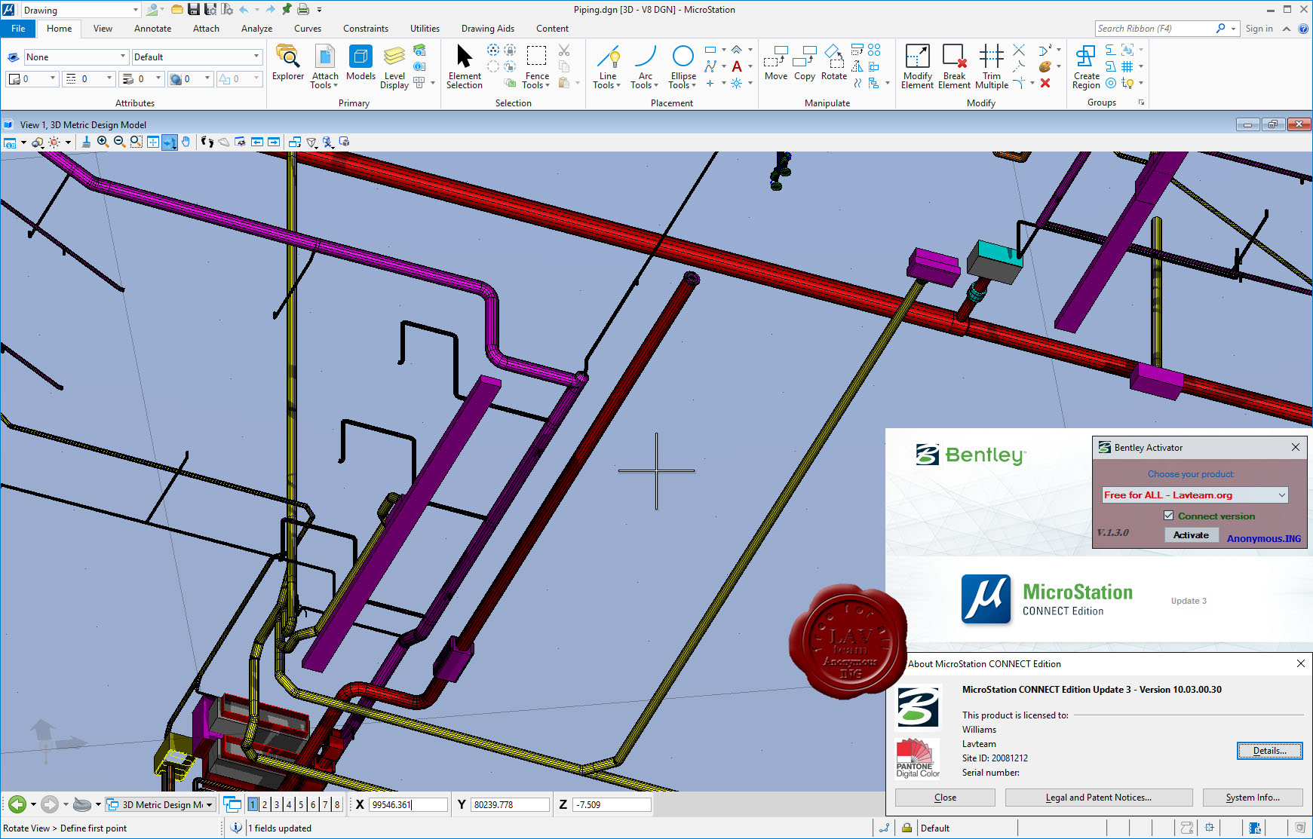1313x839 pixels.
Task: Select Place Text tool (red A)
Action: [737, 66]
